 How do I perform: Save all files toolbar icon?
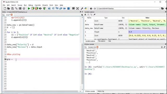tap(16, 9)
